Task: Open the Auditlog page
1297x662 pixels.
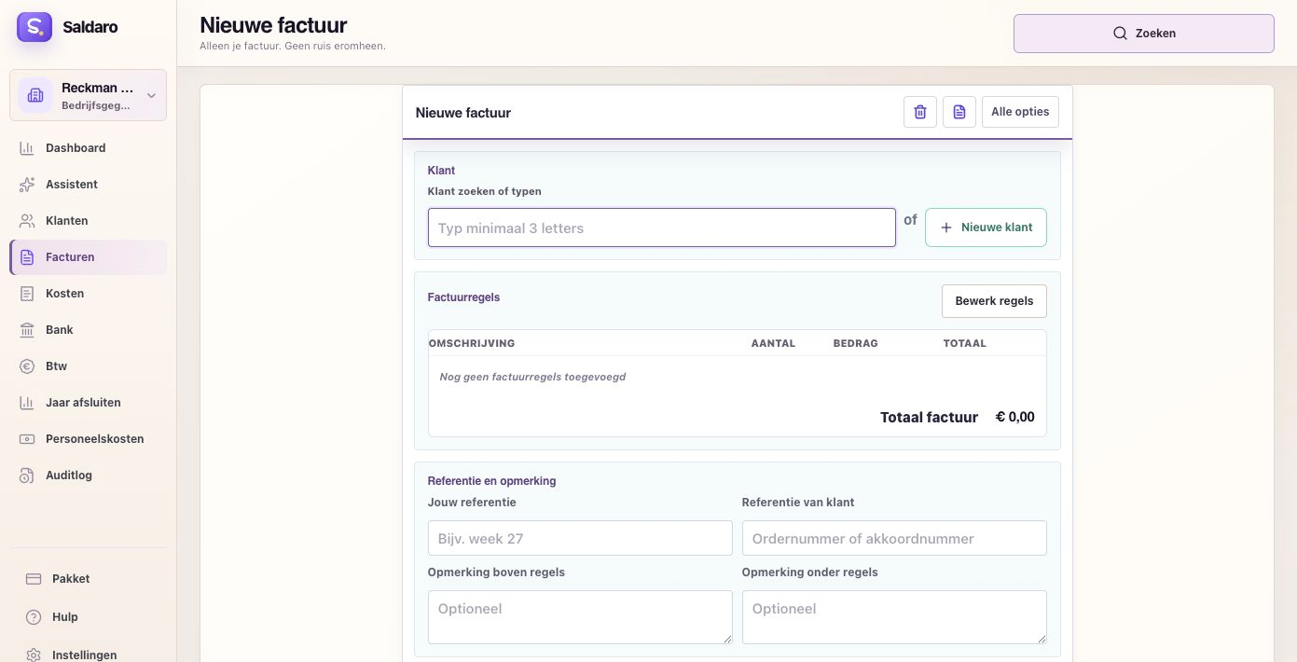Action: 89,476
